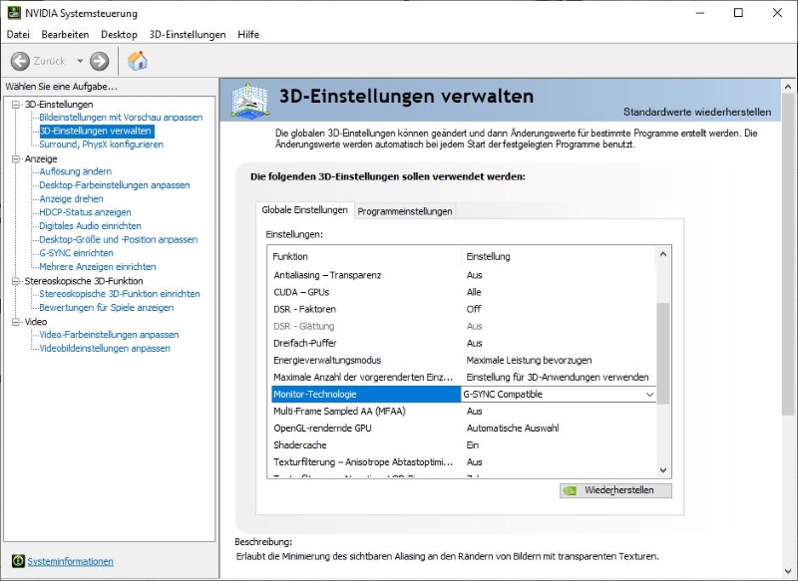Select the CUDA – GPUs setting row
Image resolution: width=798 pixels, height=581 pixels.
tap(464, 292)
